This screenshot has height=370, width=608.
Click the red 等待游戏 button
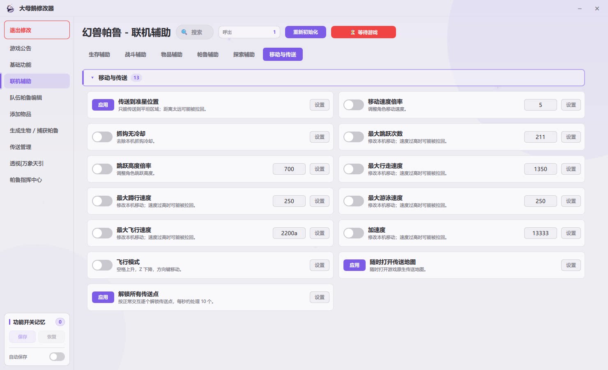pos(364,32)
